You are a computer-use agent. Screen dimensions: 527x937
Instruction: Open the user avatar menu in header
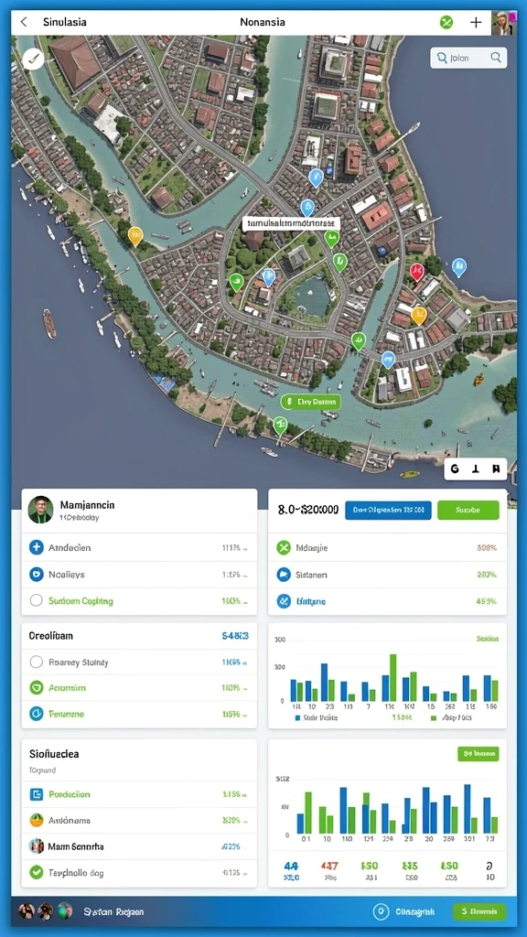(502, 23)
